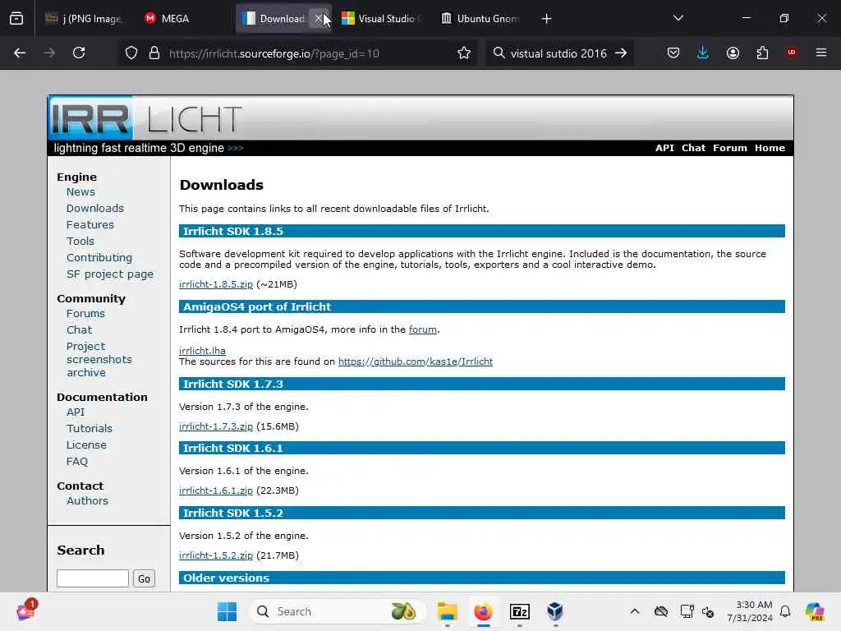Reload the page with the refresh icon
This screenshot has height=631, width=841.
pos(79,53)
